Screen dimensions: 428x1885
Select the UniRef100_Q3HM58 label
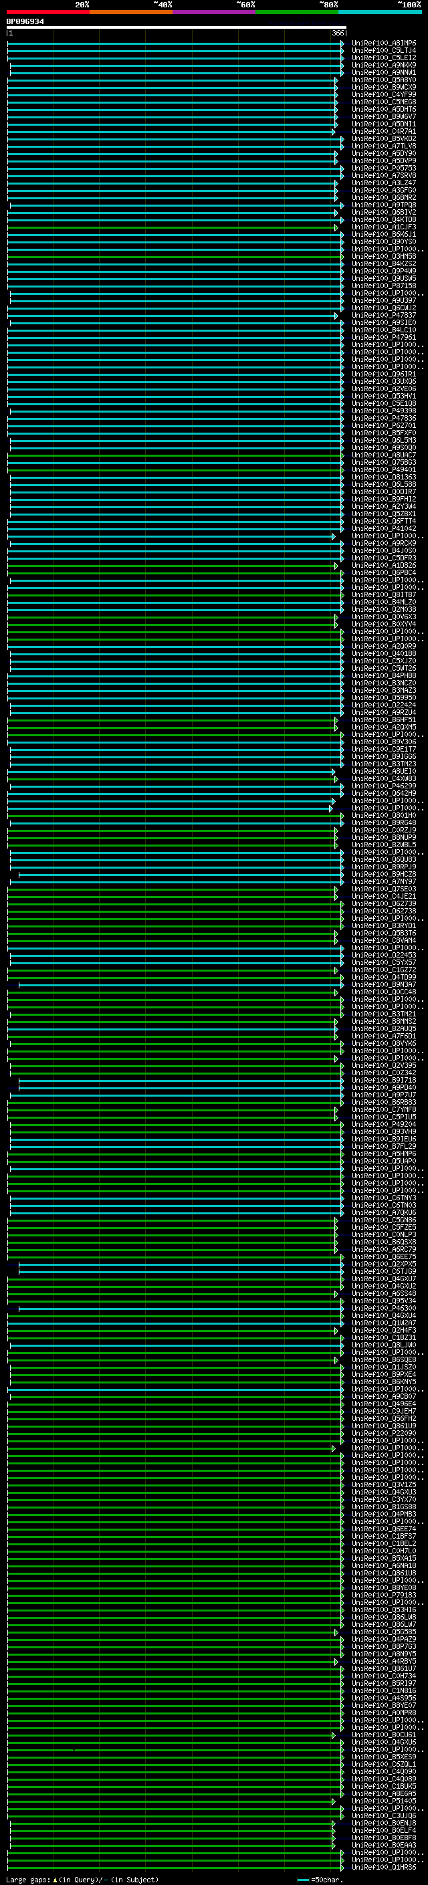384,257
